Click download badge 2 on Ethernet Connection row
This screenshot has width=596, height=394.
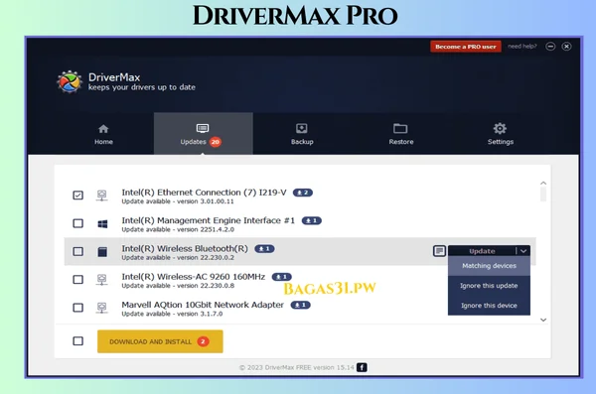point(303,193)
